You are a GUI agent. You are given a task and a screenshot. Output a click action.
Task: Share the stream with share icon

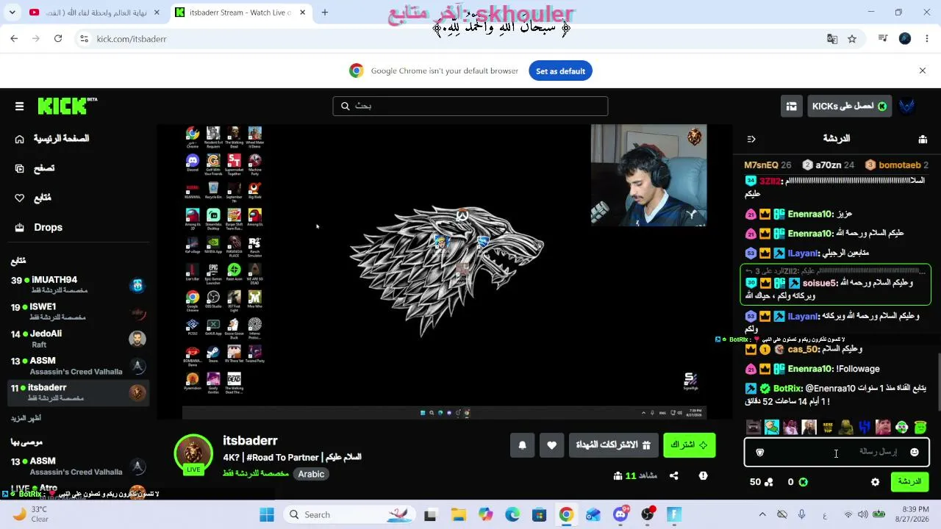(x=674, y=476)
